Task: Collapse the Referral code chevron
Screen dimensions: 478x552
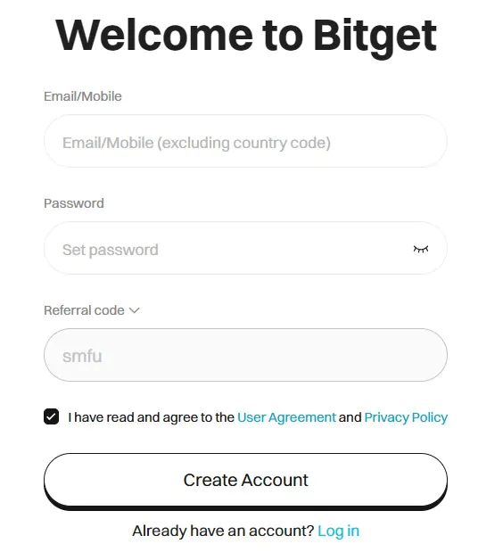Action: tap(135, 310)
